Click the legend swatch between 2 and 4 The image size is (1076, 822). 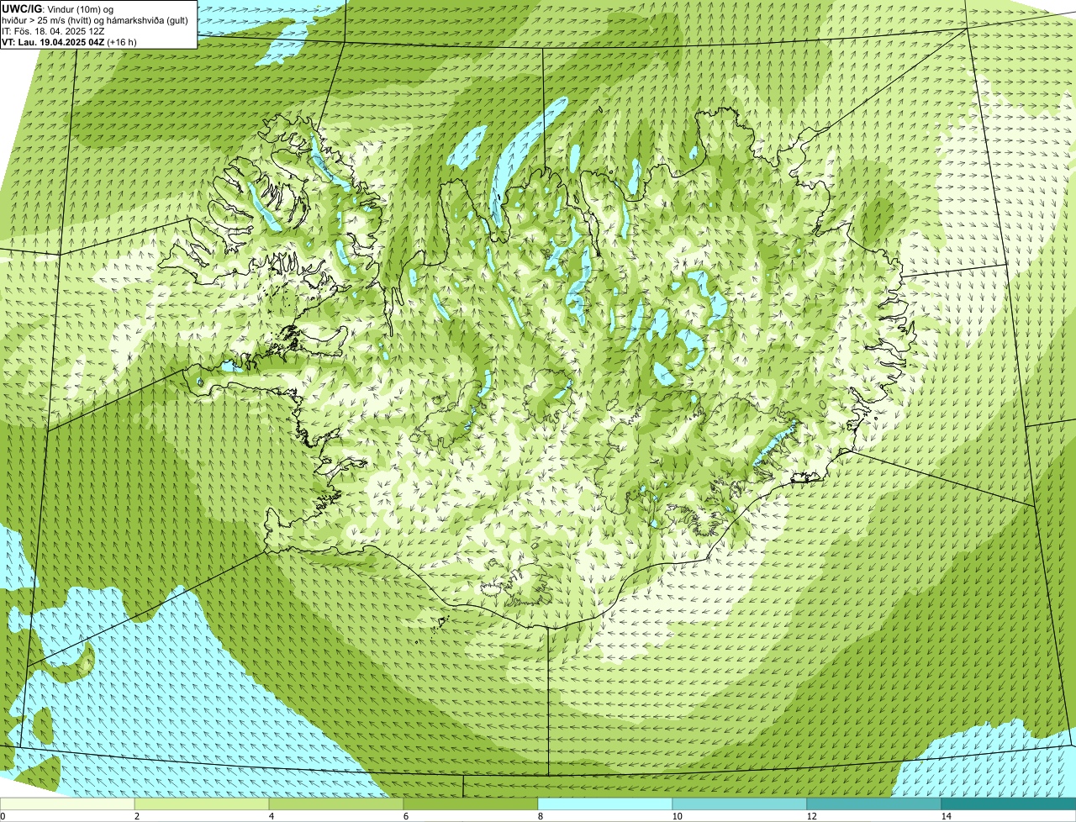pyautogui.click(x=202, y=804)
